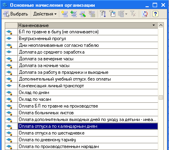Click icon of Оплата по дневному тарифу row
The image size is (169, 150).
pyautogui.click(x=9, y=140)
